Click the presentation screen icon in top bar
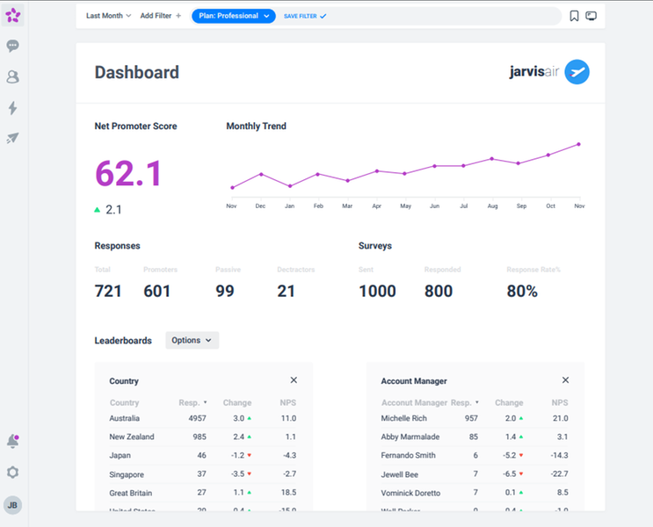 591,16
